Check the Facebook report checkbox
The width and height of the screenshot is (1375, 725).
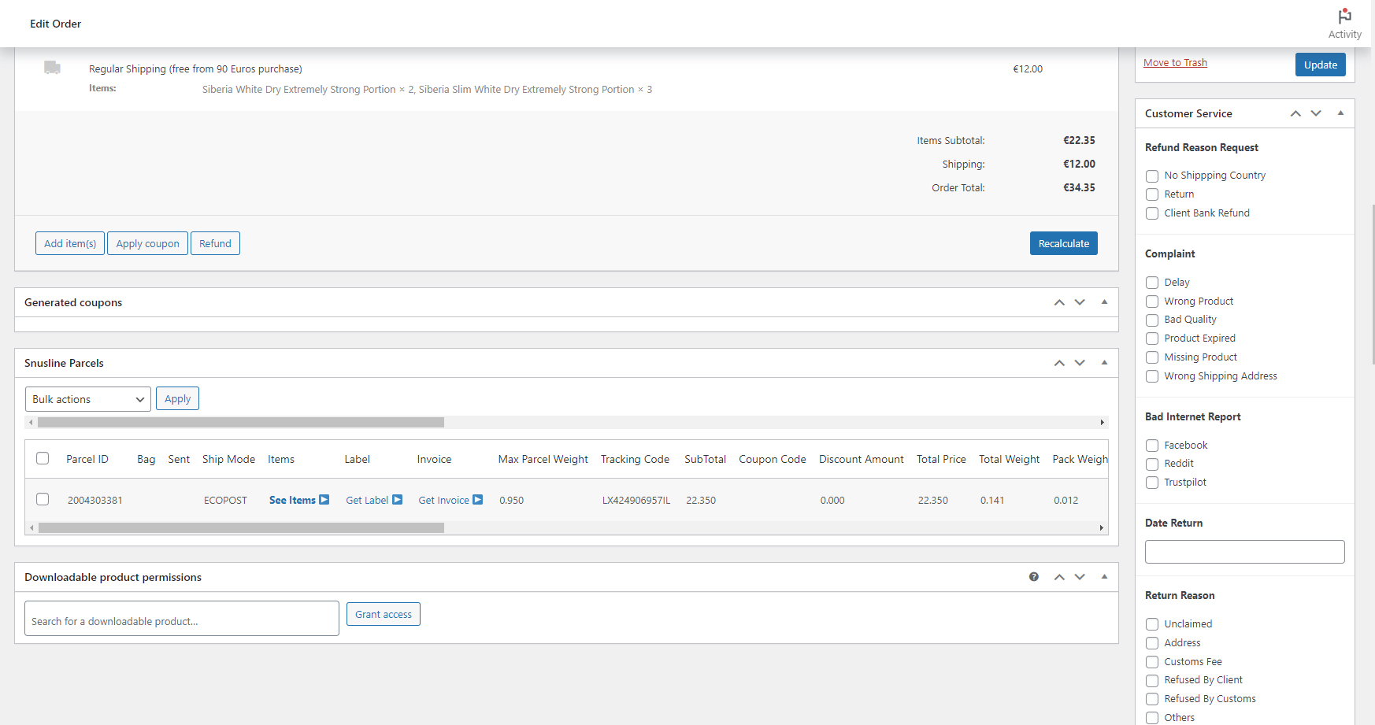point(1152,446)
